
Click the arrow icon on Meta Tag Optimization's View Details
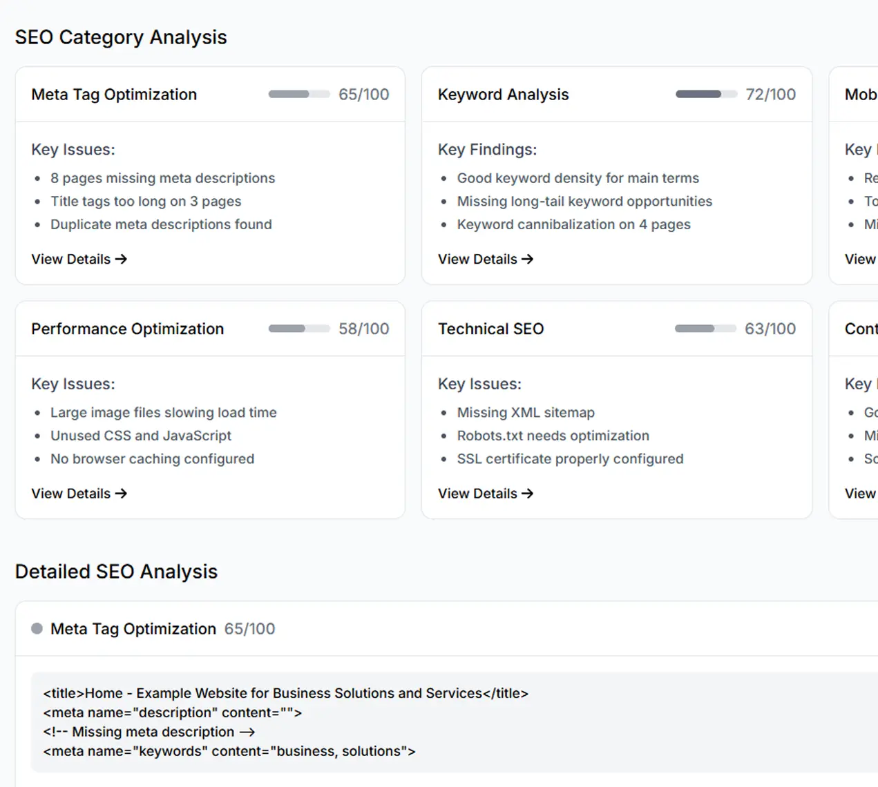(122, 259)
